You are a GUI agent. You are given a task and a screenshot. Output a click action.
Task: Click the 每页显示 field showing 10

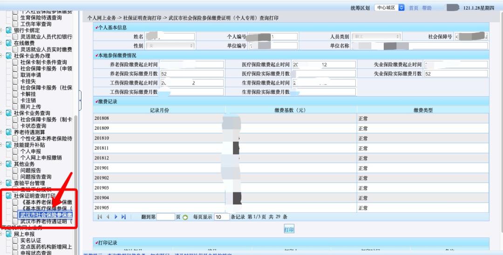coord(222,217)
